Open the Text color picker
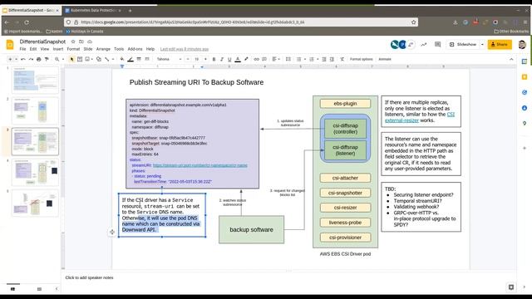Screen dimensions: 532x299 [x=238, y=59]
